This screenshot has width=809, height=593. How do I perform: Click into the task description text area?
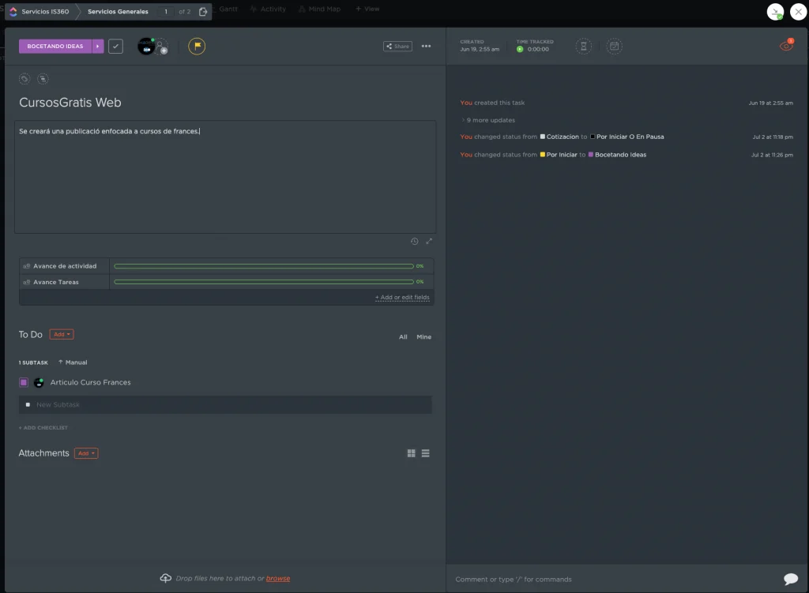225,177
